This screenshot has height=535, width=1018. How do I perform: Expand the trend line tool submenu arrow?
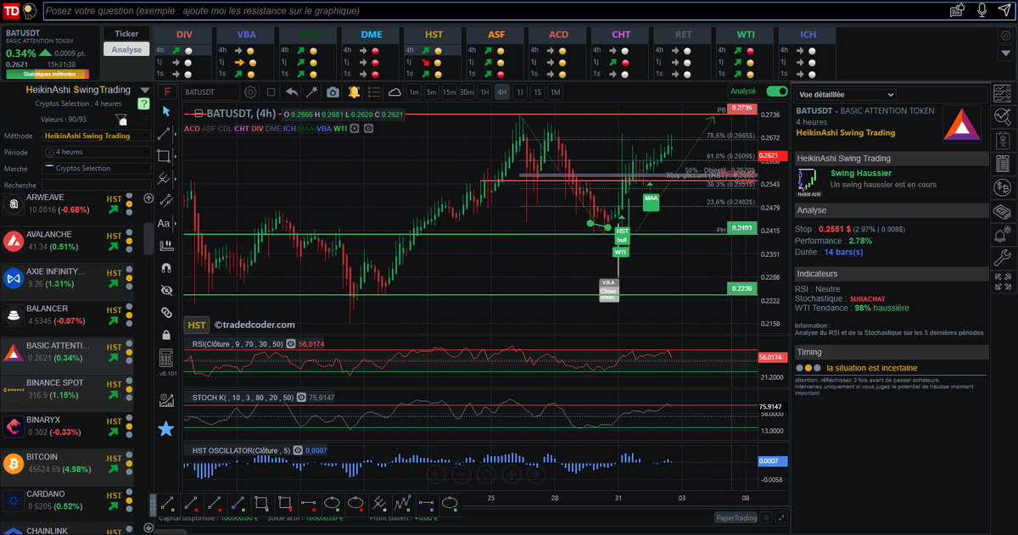(176, 133)
